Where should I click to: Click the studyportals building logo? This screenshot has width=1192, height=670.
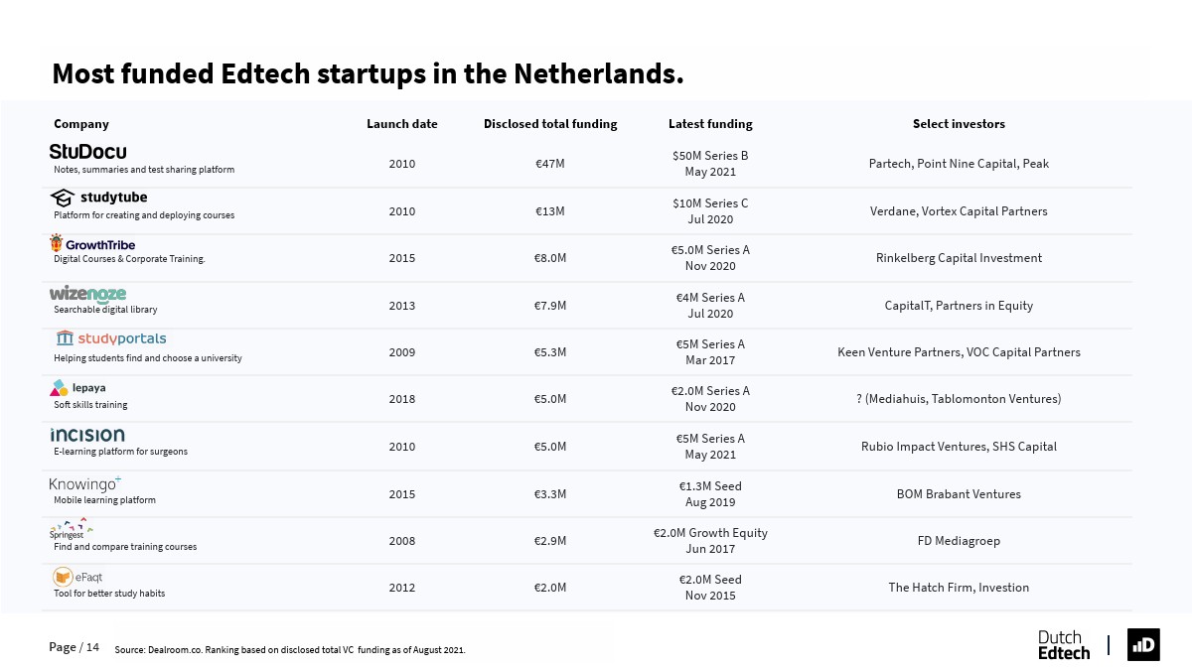[x=66, y=338]
